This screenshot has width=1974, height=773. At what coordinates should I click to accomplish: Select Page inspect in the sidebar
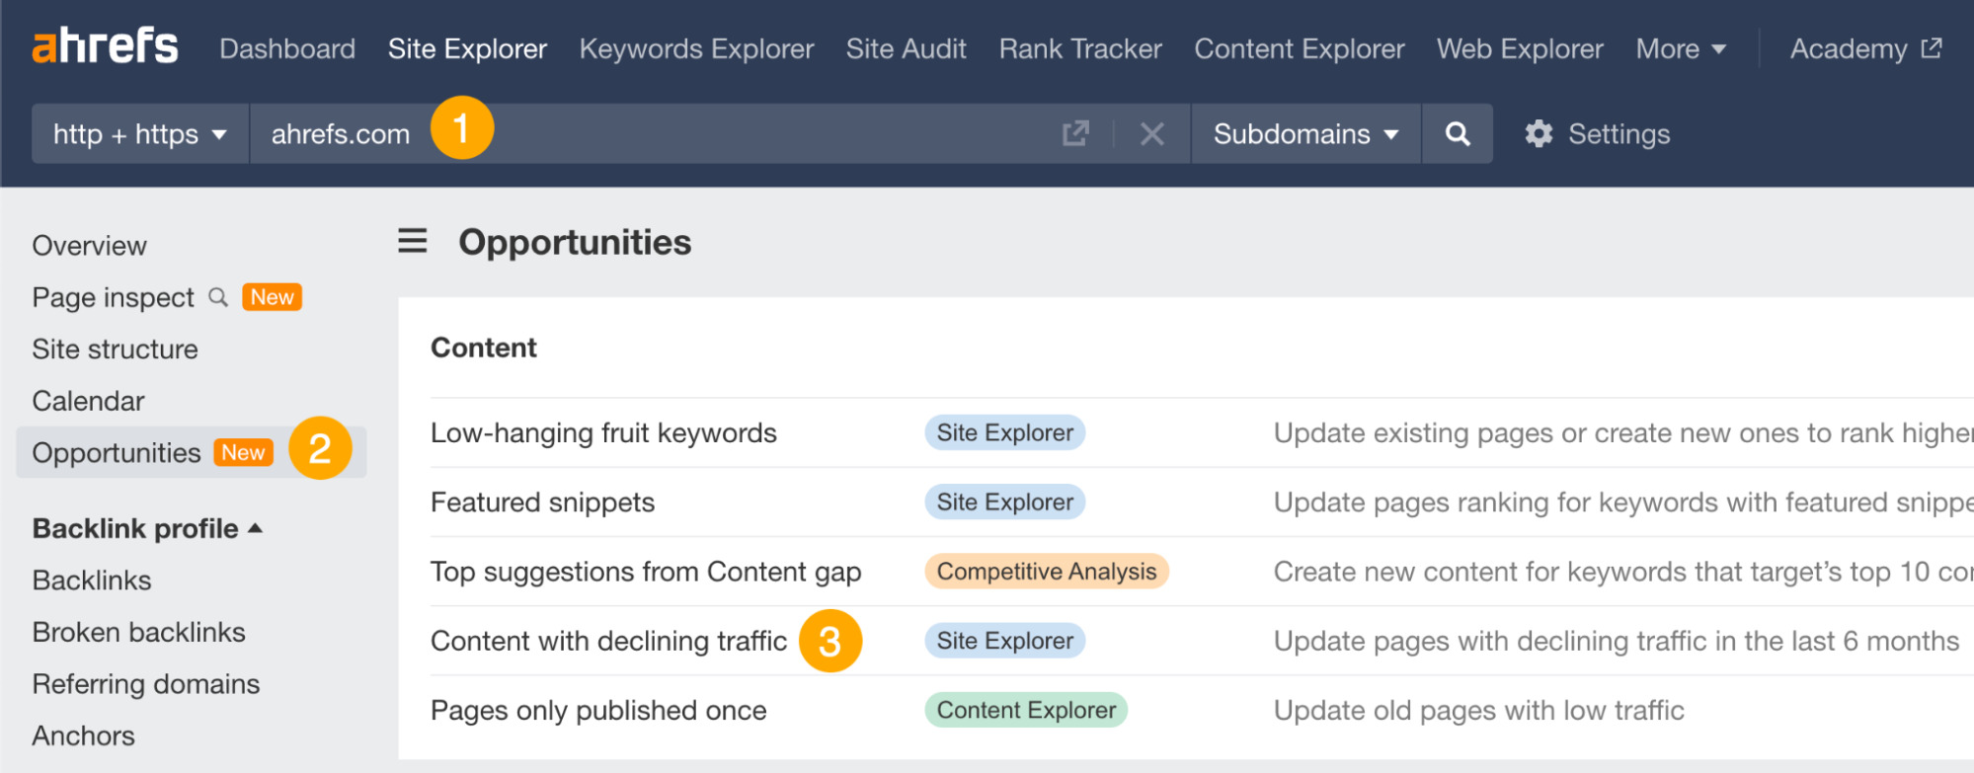pyautogui.click(x=113, y=297)
